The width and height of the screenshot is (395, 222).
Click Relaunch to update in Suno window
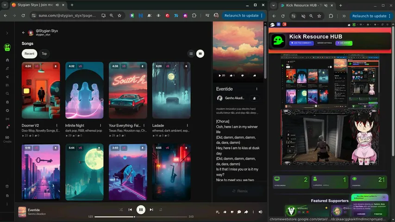[x=241, y=16]
